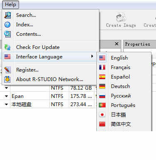The height and width of the screenshot is (160, 156).
Task: Select the 本地磁盘 drive name
Action: [22, 104]
